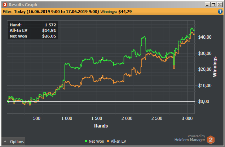The image size is (225, 147).
Task: Expand the Options panel
Action: (x=13, y=142)
